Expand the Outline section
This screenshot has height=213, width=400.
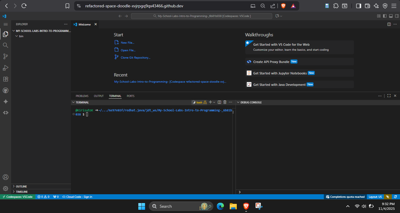pyautogui.click(x=21, y=186)
